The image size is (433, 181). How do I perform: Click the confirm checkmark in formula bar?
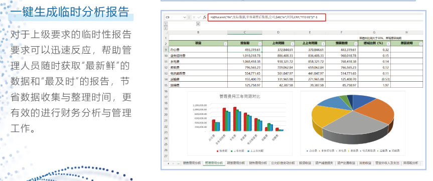[x=199, y=17]
